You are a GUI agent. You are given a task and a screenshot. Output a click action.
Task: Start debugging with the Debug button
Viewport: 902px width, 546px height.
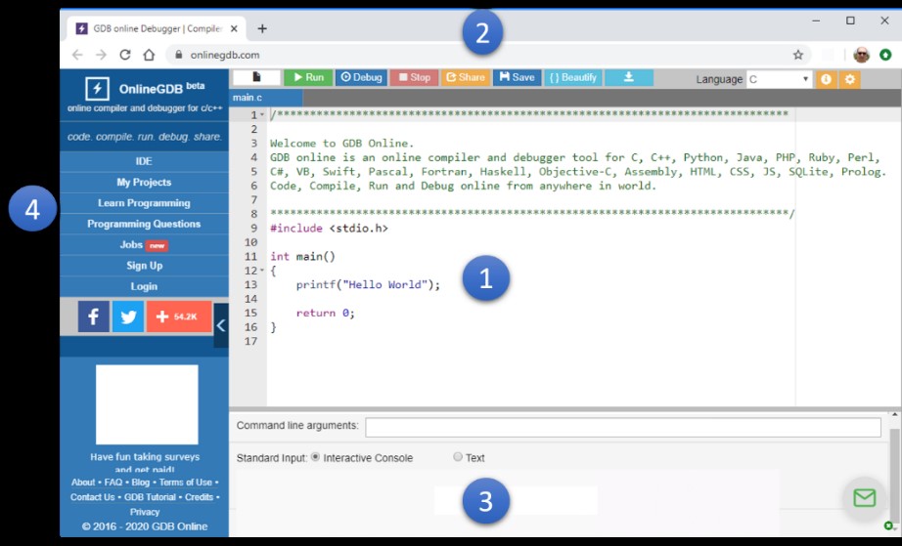pyautogui.click(x=361, y=77)
